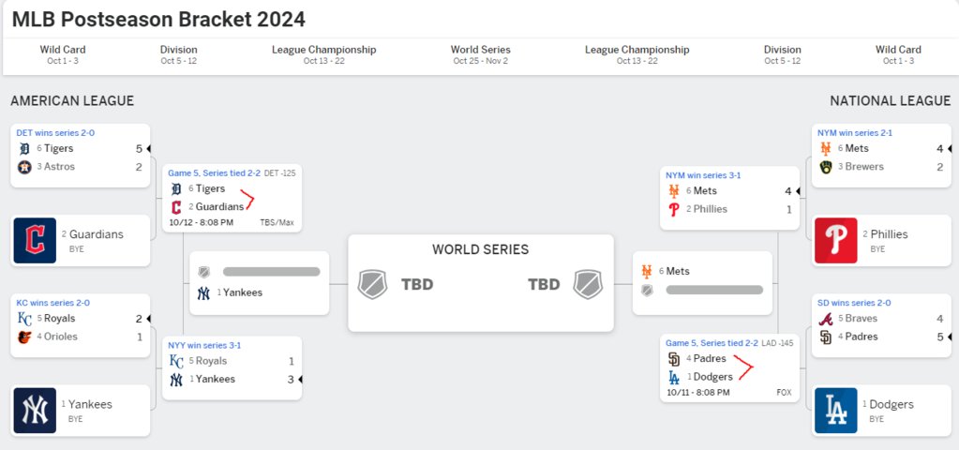Click the Yankees name in the AL Championship slot
The height and width of the screenshot is (450, 959).
click(243, 292)
